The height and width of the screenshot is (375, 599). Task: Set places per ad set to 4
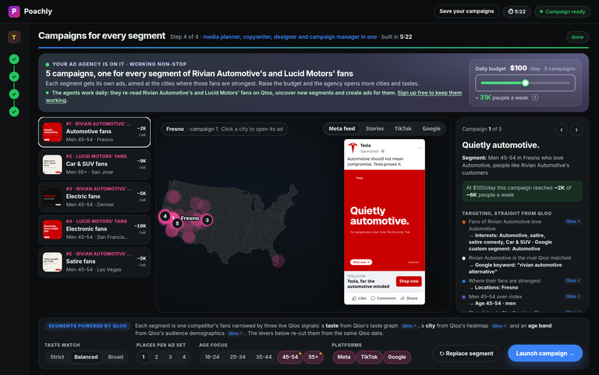coord(184,357)
